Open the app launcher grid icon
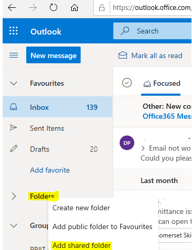Image resolution: width=192 pixels, height=250 pixels. point(14,31)
